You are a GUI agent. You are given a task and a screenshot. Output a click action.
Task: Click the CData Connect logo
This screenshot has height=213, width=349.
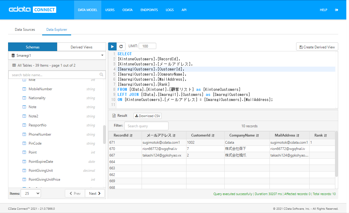click(x=33, y=10)
